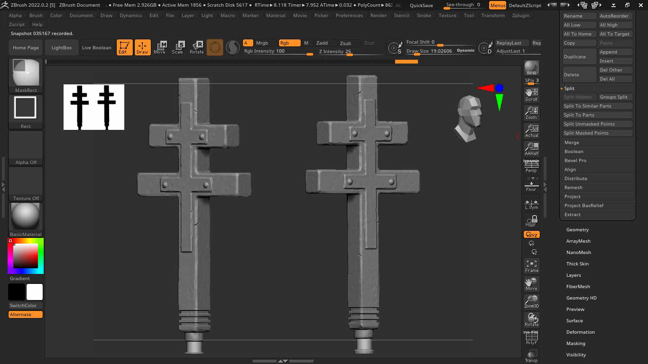
Task: Open the Stroke menu
Action: tap(424, 15)
